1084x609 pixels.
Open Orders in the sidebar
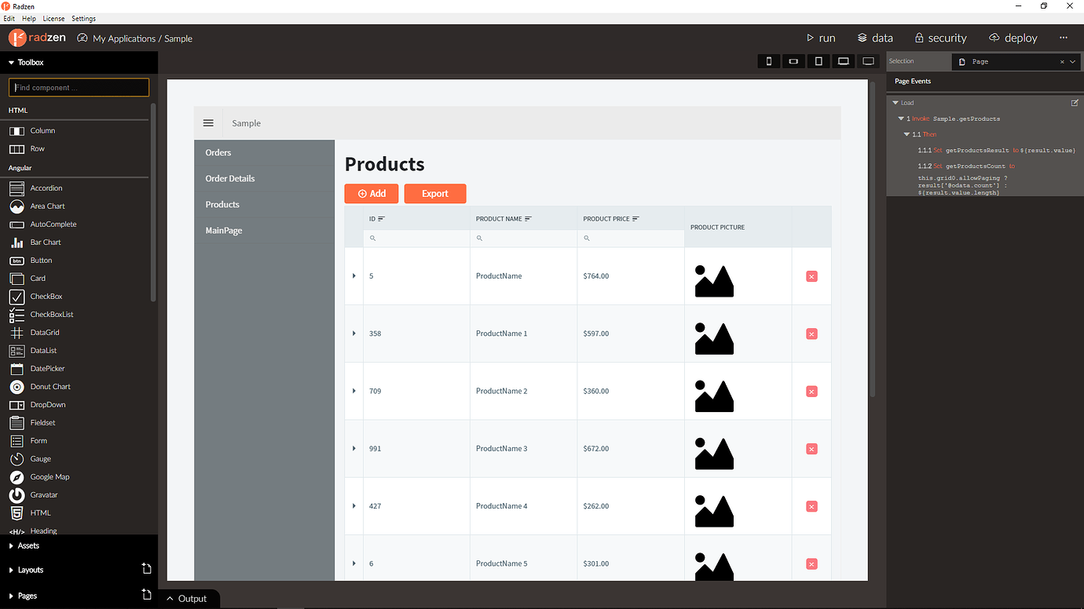(x=218, y=152)
